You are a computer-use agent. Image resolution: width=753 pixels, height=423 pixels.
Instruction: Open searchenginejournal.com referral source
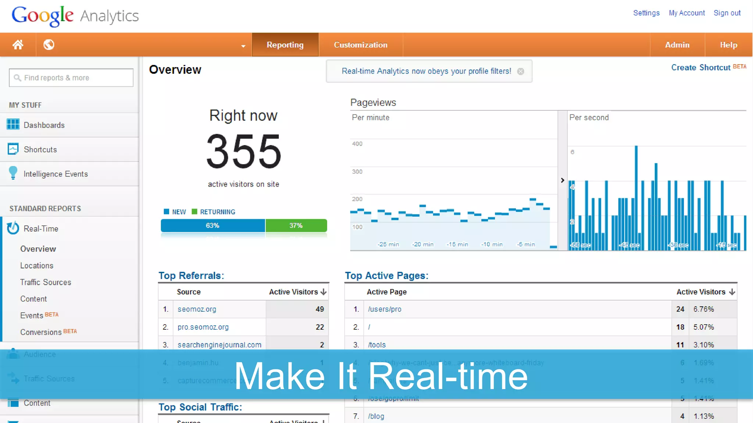[220, 345]
